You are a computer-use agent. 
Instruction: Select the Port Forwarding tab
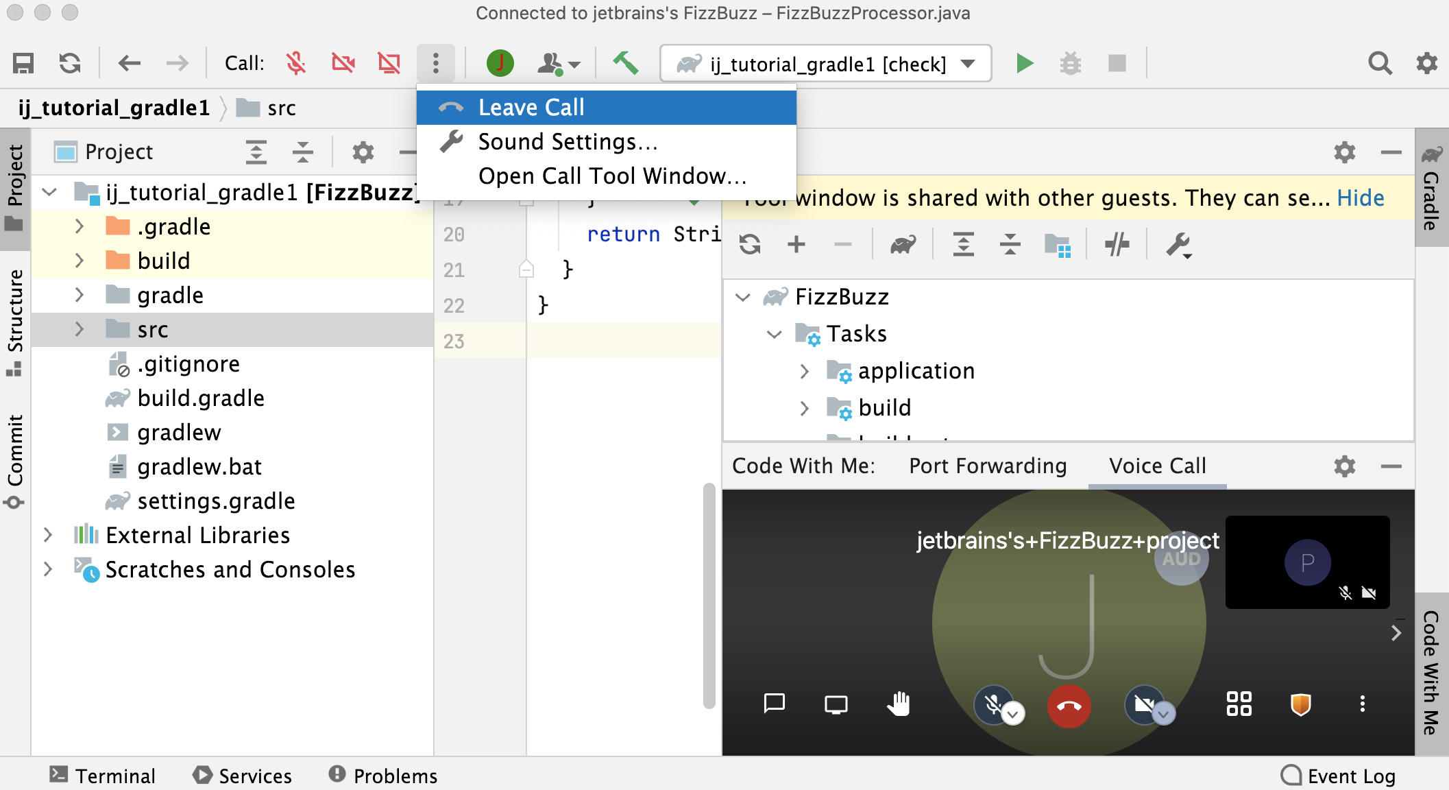click(x=985, y=465)
